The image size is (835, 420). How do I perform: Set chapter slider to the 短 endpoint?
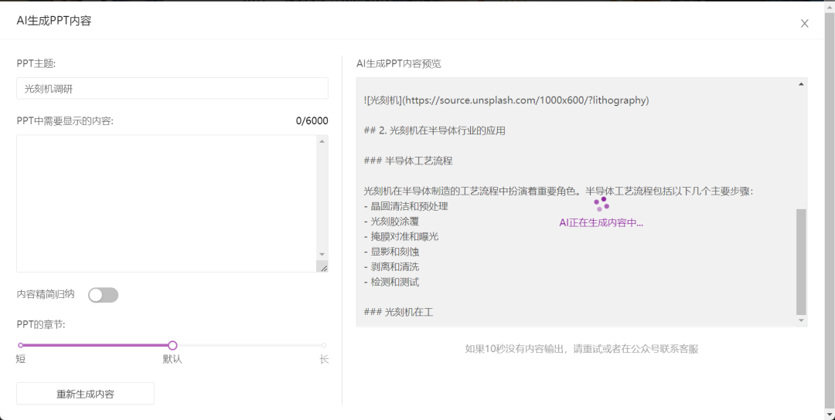point(21,345)
